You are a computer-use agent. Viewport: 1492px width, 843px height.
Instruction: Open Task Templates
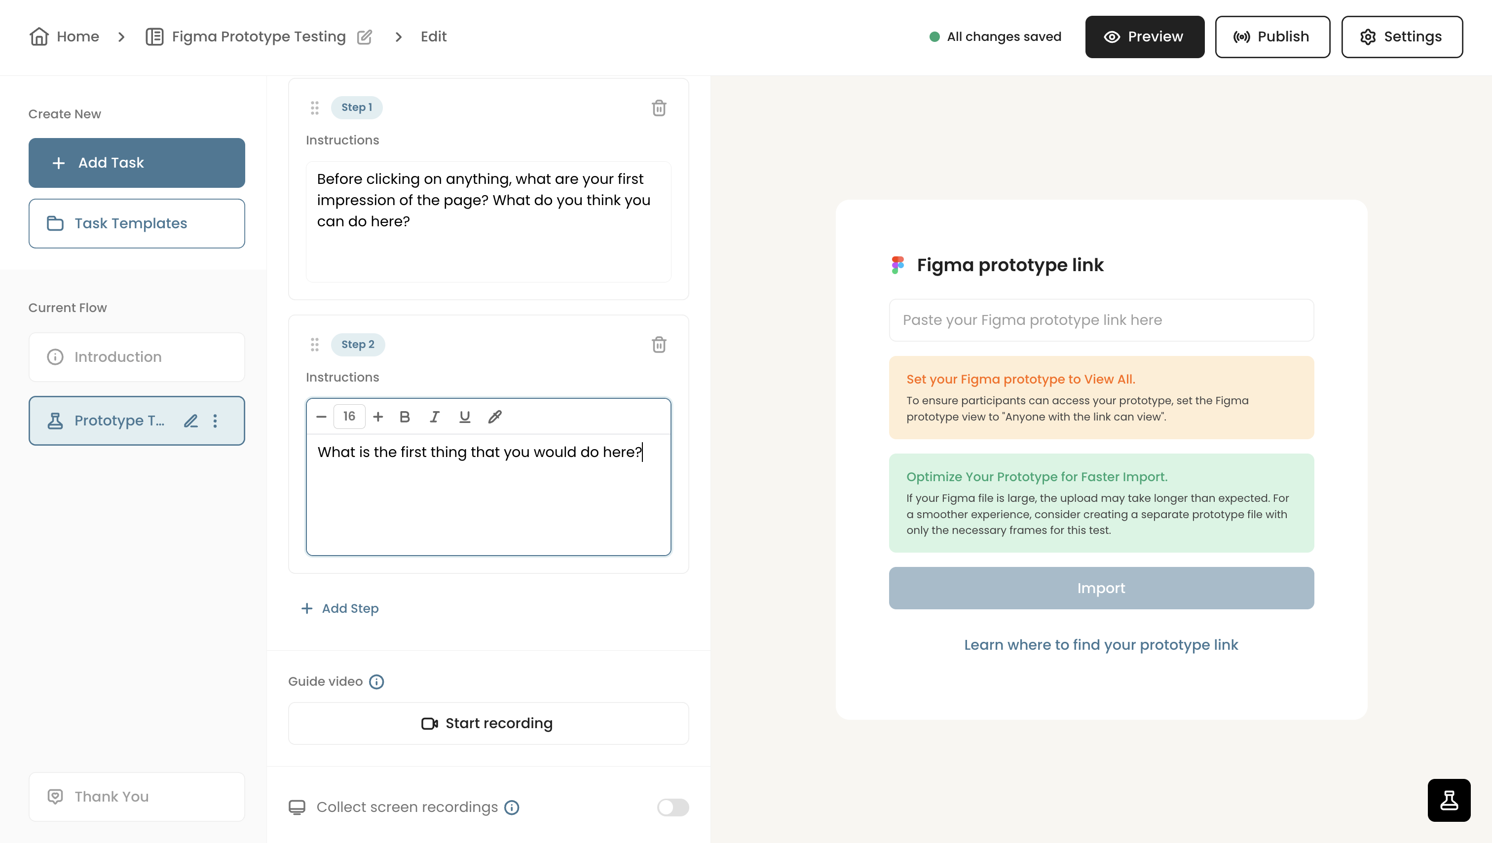tap(137, 223)
